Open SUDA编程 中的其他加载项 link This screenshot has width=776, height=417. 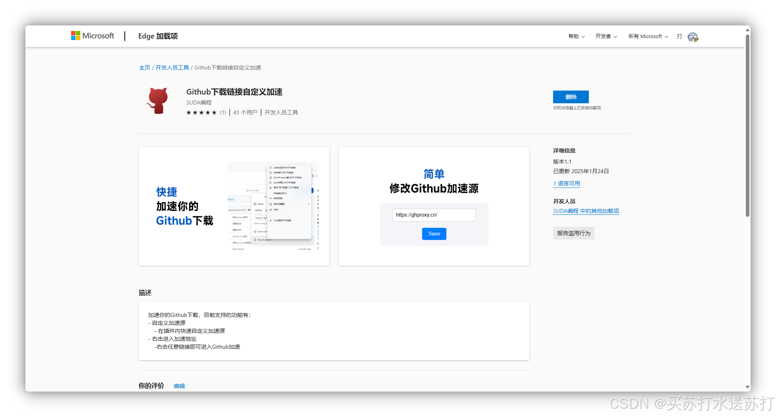[586, 211]
